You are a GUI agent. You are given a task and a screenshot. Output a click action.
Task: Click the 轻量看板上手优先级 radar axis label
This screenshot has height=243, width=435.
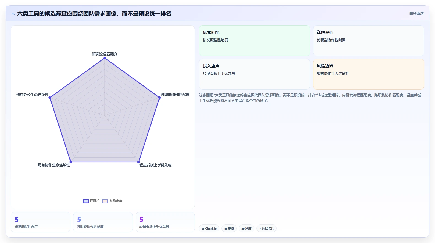tap(155, 165)
